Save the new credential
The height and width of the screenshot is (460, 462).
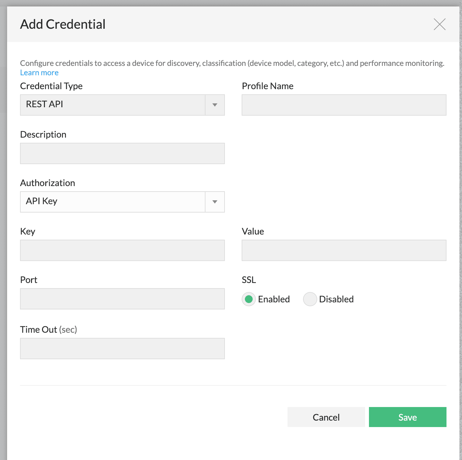click(407, 417)
